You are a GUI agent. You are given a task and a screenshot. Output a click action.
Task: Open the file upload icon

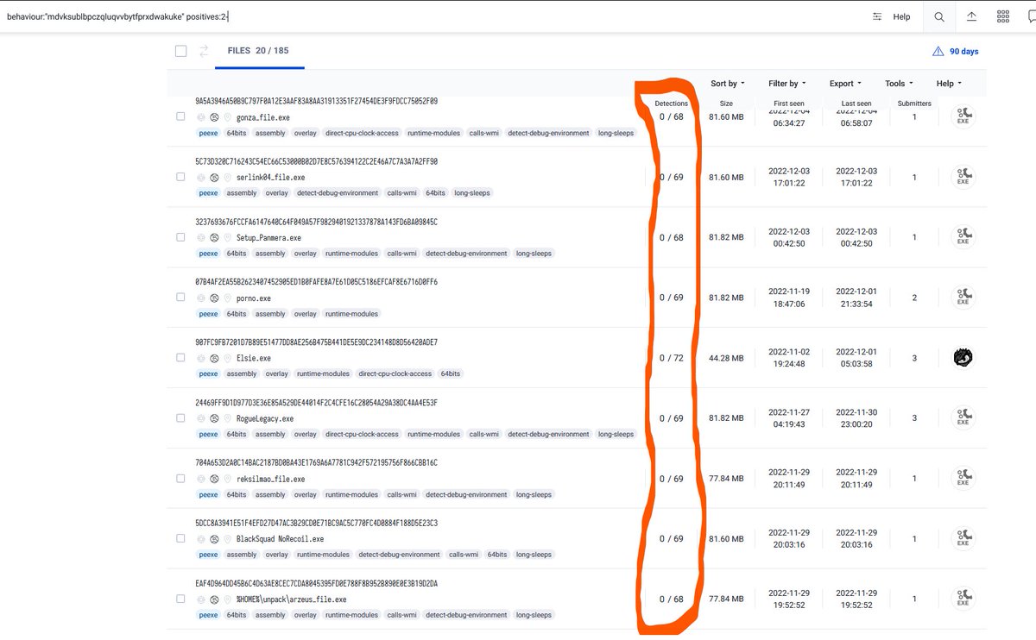tap(971, 16)
